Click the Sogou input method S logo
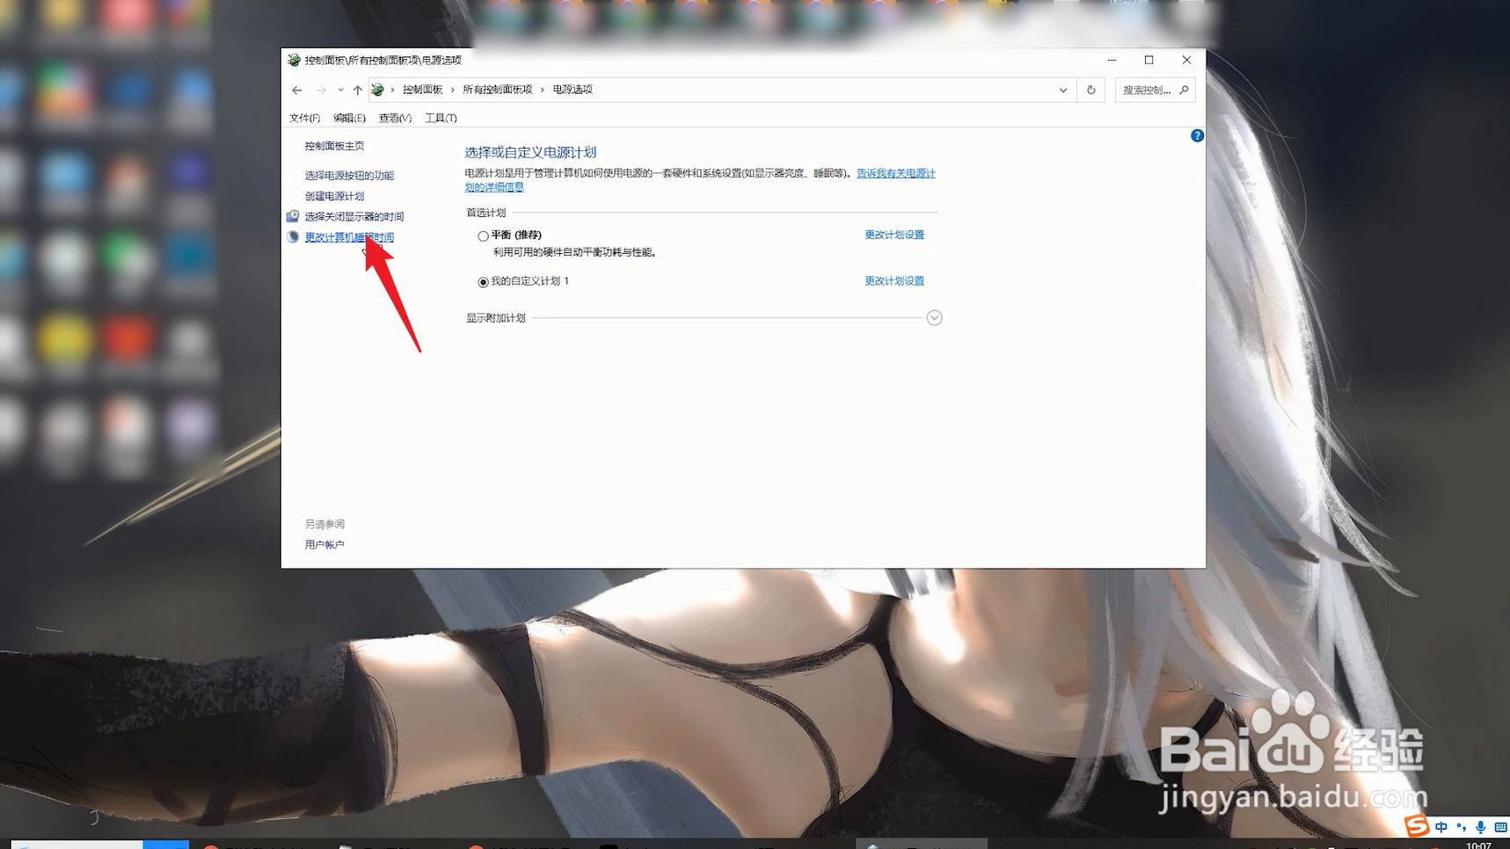 (x=1416, y=826)
